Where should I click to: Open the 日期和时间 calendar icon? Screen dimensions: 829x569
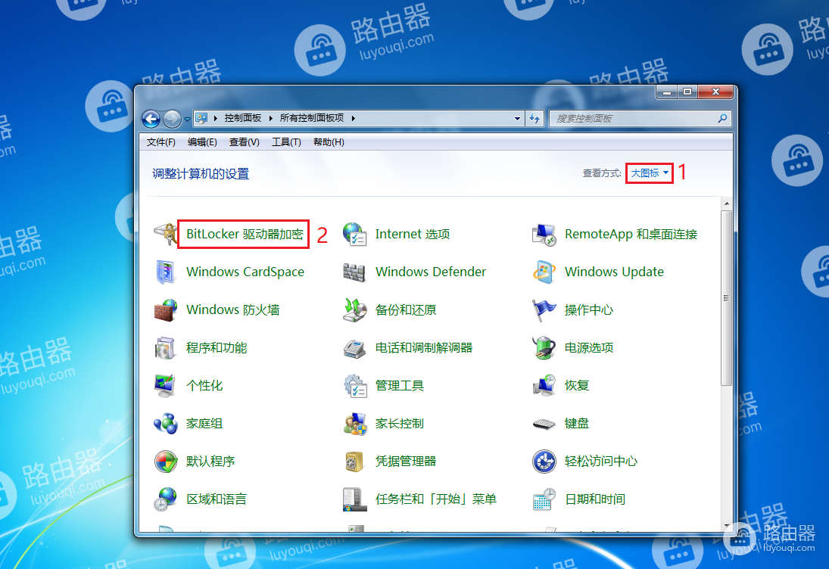544,499
